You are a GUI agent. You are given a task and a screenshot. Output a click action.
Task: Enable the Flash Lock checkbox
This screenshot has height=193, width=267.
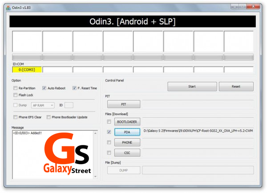pos(15,95)
